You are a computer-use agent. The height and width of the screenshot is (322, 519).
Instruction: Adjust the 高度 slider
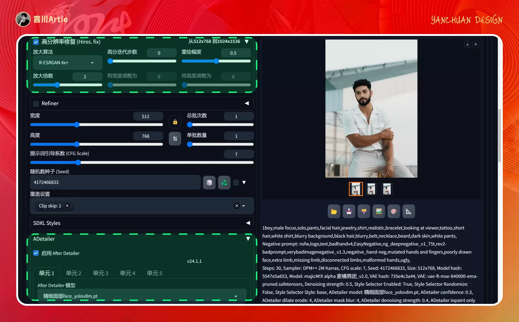tap(97, 144)
